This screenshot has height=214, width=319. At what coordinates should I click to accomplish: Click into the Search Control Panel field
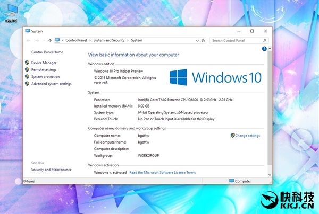click(x=234, y=40)
